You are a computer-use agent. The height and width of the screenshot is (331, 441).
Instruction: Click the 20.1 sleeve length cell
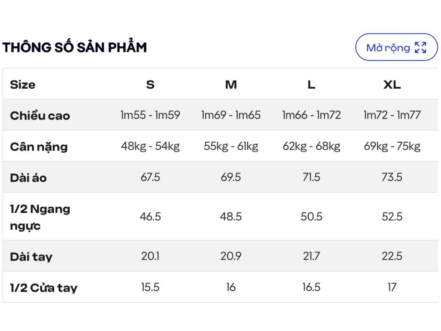tap(150, 256)
